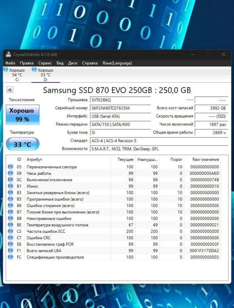The height and width of the screenshot is (308, 234).
Task: Open the Правка menu
Action: (x=27, y=63)
